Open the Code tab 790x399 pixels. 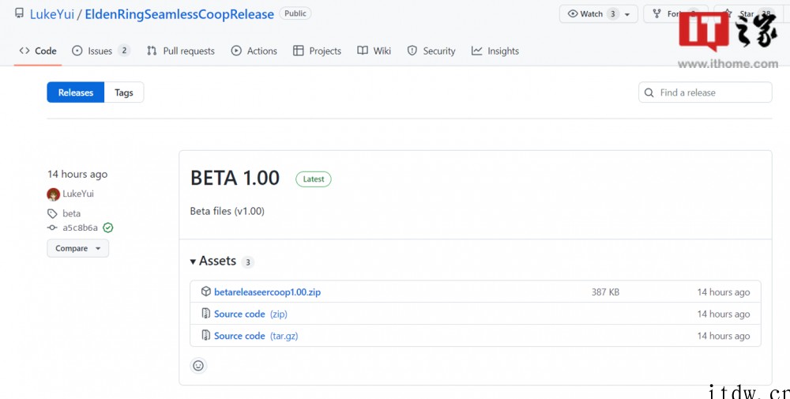[38, 51]
